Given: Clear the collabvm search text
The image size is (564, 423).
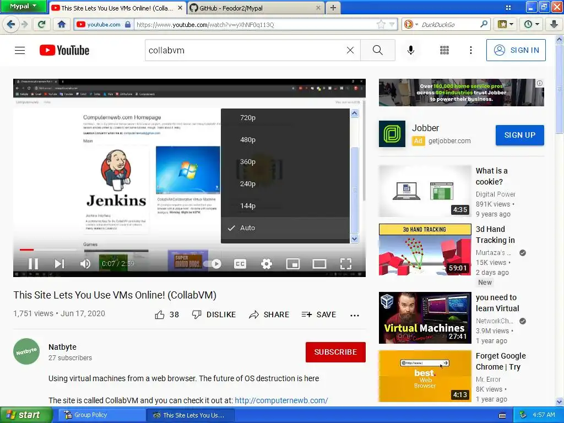Looking at the screenshot, I should [x=350, y=50].
